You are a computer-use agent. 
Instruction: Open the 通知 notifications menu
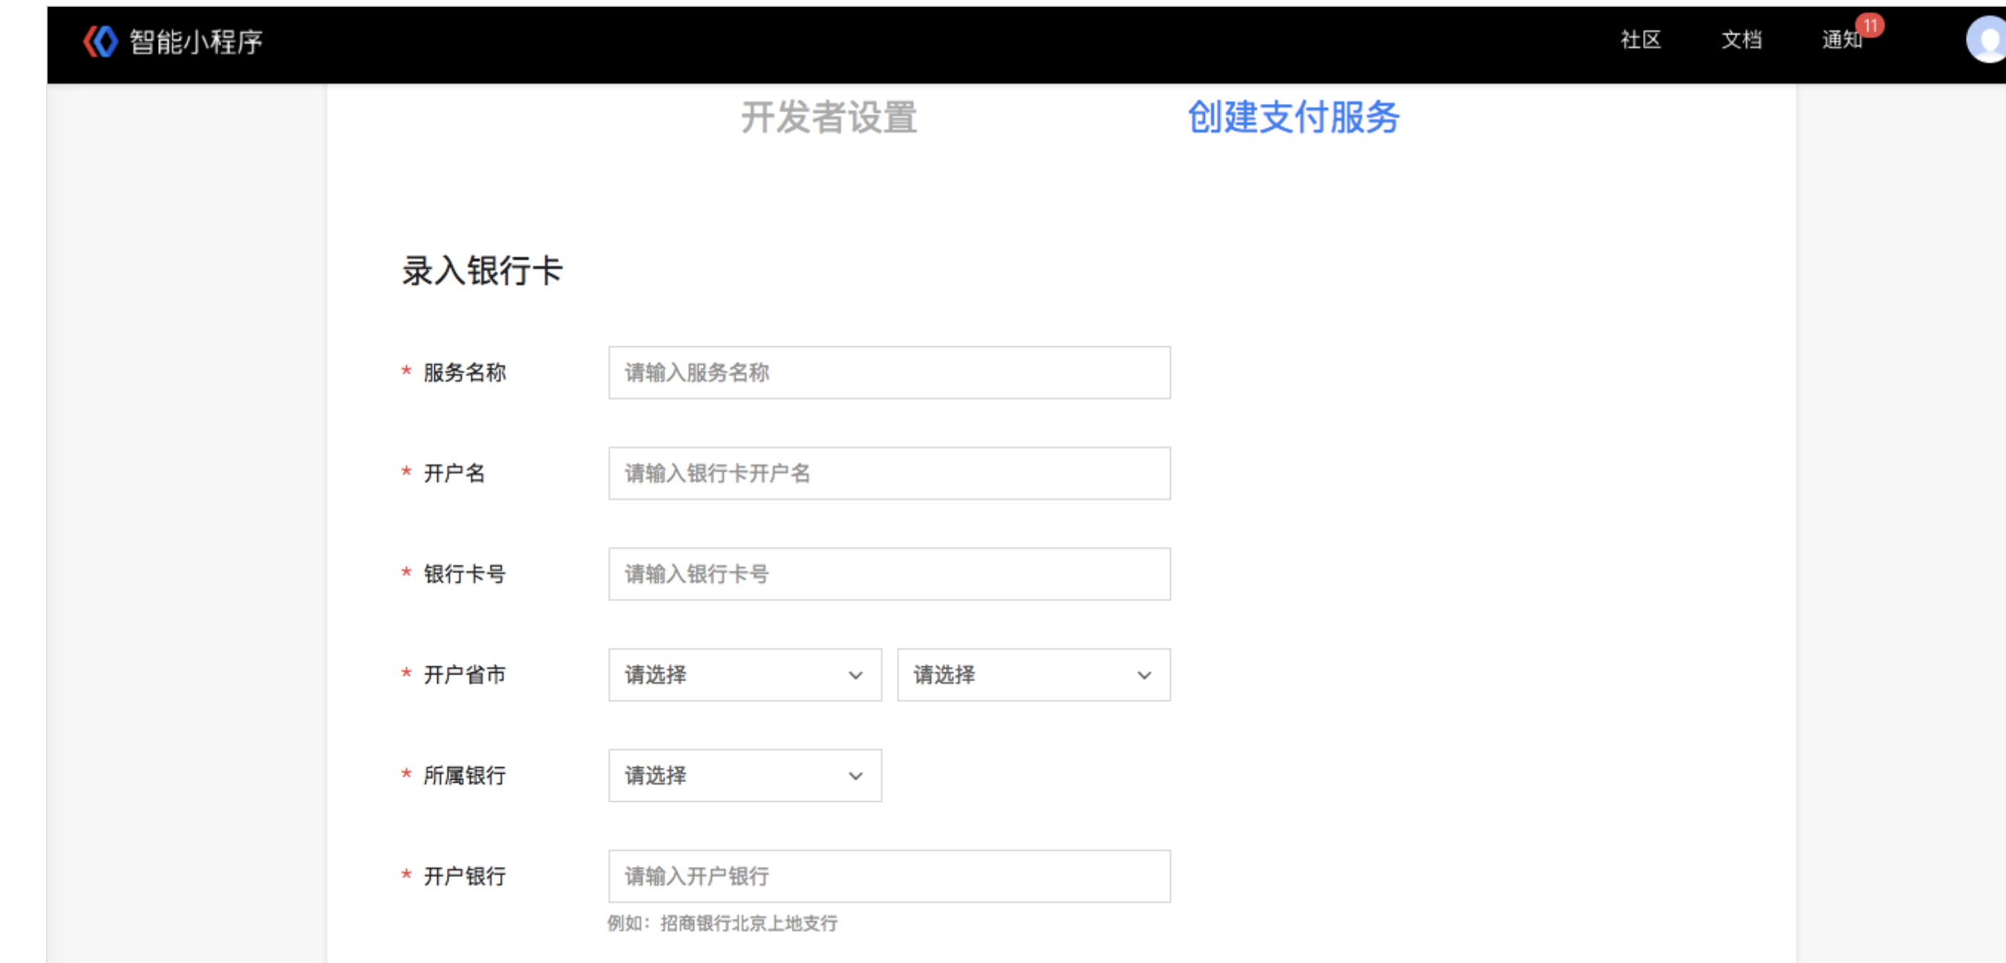(x=1841, y=40)
